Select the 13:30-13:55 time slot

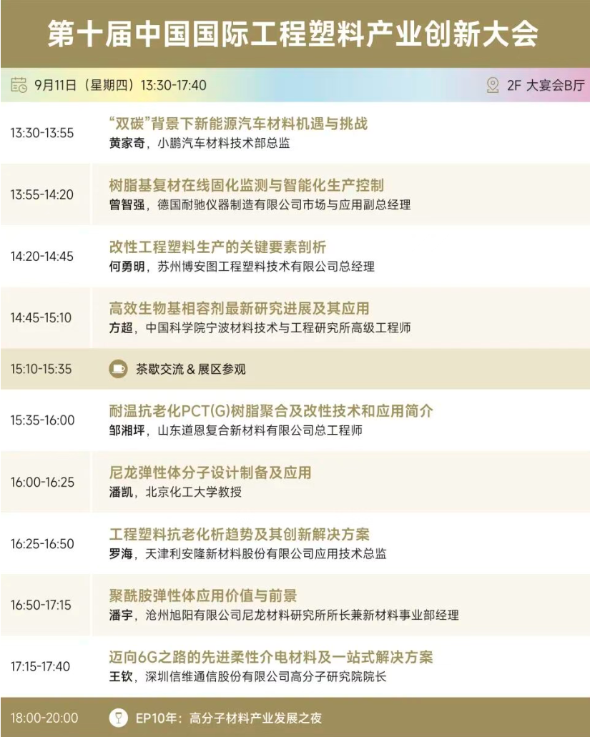pos(41,133)
